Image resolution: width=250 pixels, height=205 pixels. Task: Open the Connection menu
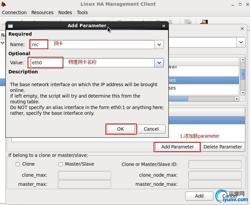(14, 12)
